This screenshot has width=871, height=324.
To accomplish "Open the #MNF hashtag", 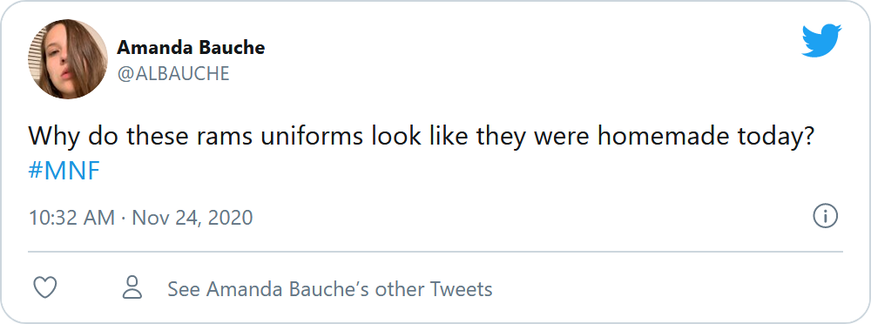I will click(64, 172).
